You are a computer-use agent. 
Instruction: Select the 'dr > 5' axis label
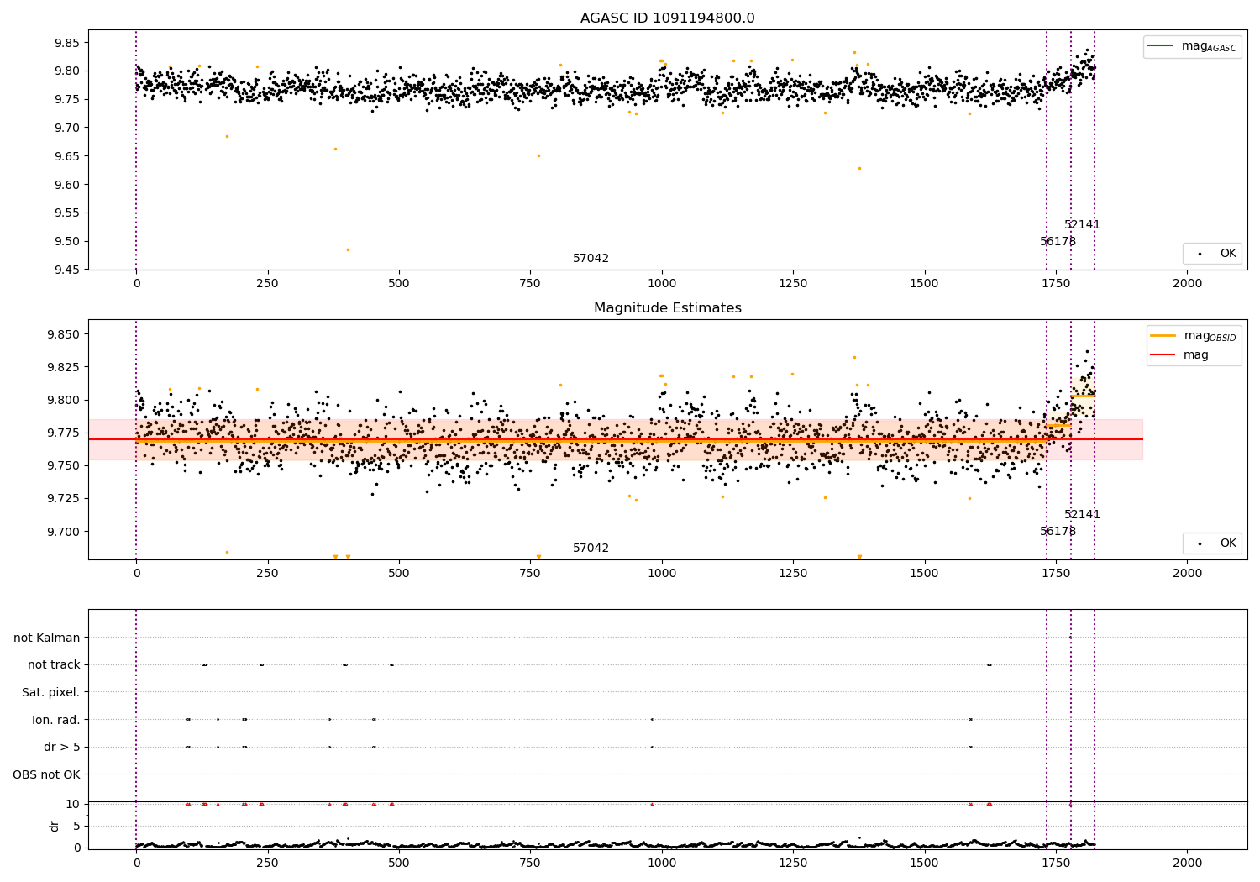click(x=62, y=747)
